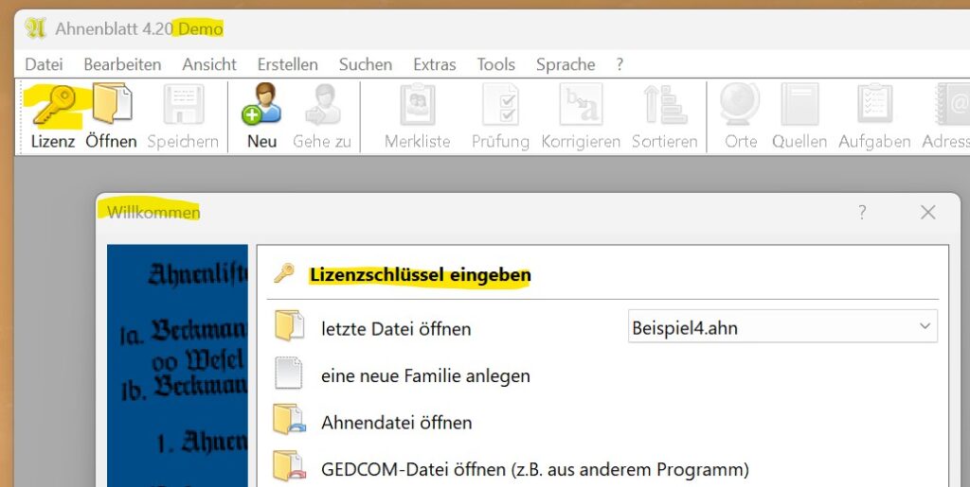Click the Speichern floppy disk icon
This screenshot has height=487, width=970.
click(x=184, y=104)
